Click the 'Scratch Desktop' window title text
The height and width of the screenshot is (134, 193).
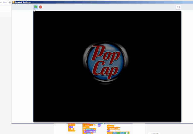tap(23, 2)
